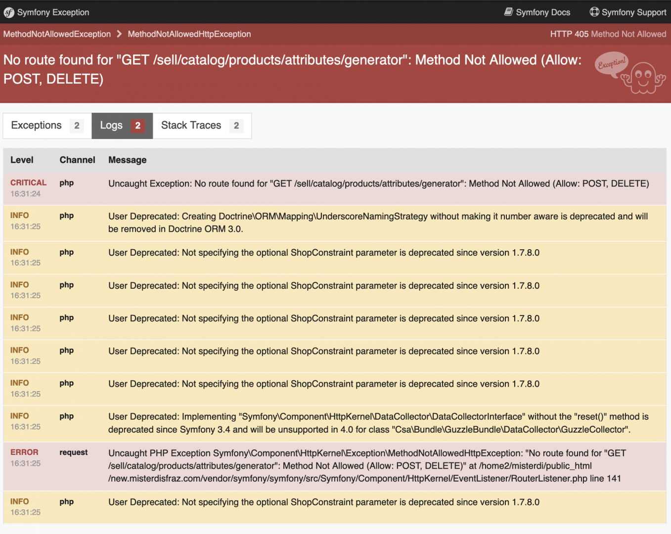
Task: Click the Uncaught PHP Exception RouterListener message
Action: tap(367, 466)
